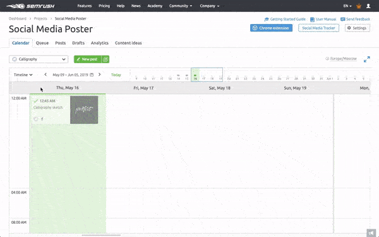Image resolution: width=379 pixels, height=237 pixels.
Task: Go to next date range arrow
Action: click(99, 75)
